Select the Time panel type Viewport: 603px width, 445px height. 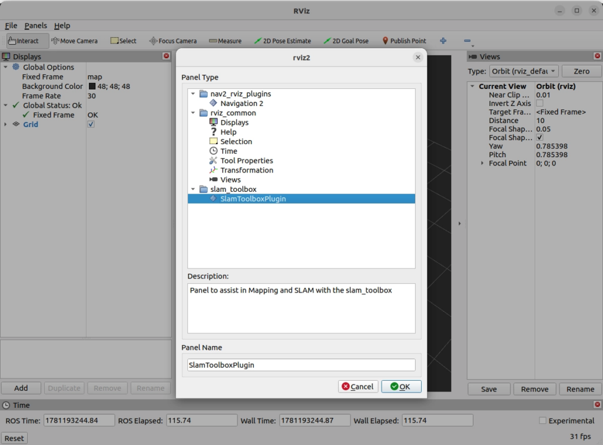click(228, 151)
